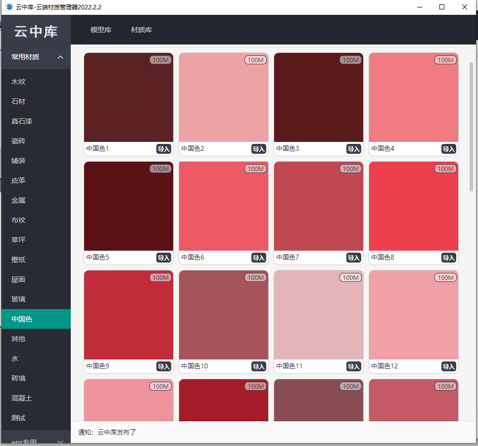478x446 pixels.
Task: Open the 木纹 material category
Action: click(x=36, y=82)
